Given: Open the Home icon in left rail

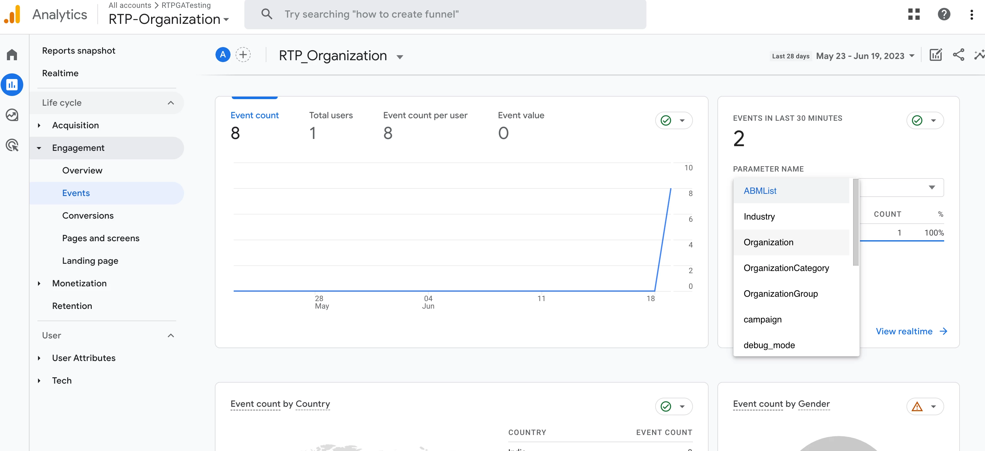Looking at the screenshot, I should click(x=12, y=55).
